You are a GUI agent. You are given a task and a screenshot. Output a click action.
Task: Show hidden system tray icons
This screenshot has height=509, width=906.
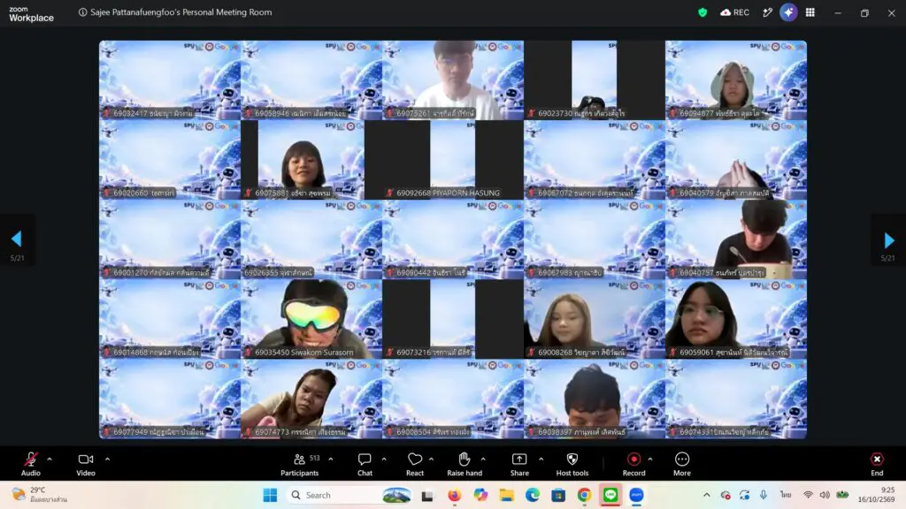(x=707, y=495)
